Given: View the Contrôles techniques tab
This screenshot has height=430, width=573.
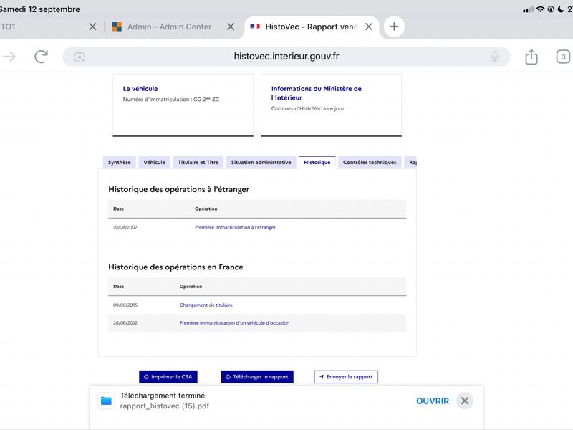Looking at the screenshot, I should pos(370,163).
